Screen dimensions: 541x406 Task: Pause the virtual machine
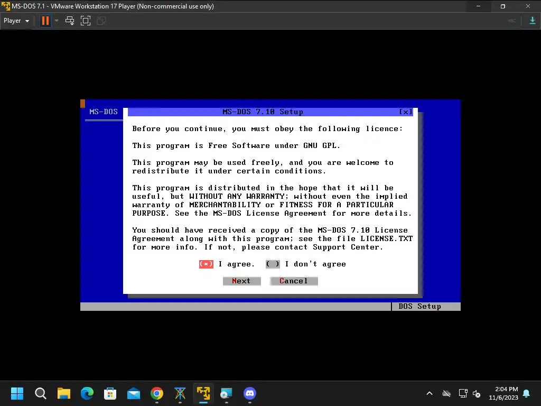45,21
